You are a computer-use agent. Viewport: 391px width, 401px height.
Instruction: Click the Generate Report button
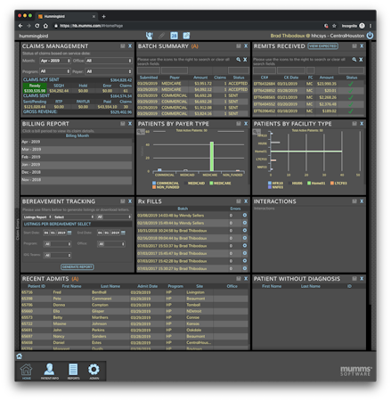pos(77,266)
